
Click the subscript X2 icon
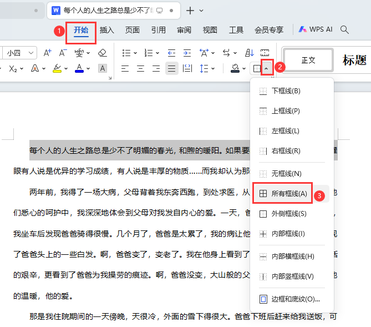[x=13, y=69]
